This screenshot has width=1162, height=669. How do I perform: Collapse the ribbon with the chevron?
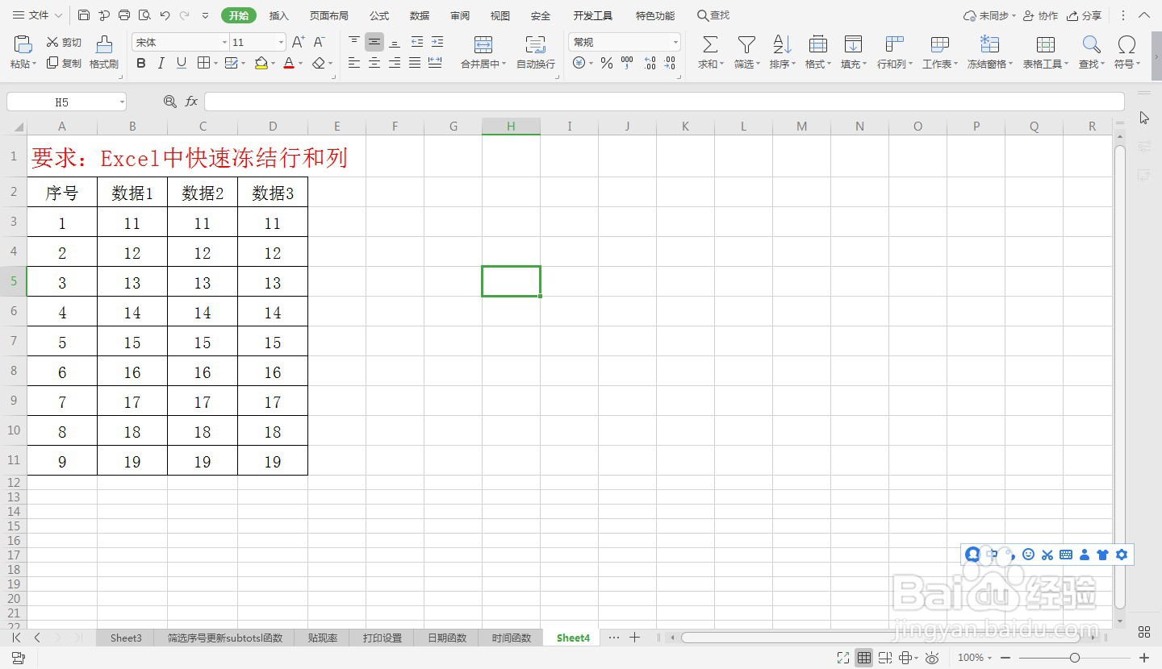point(1144,15)
